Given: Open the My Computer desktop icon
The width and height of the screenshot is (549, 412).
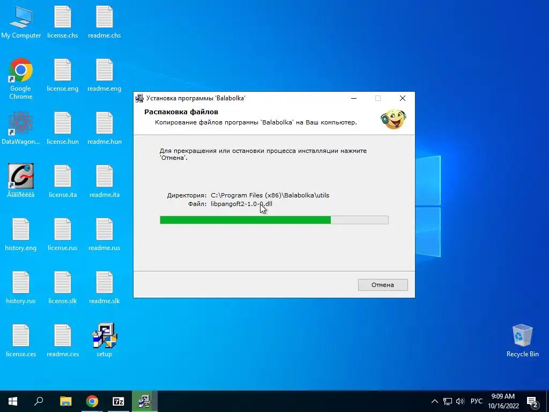Looking at the screenshot, I should (x=21, y=22).
